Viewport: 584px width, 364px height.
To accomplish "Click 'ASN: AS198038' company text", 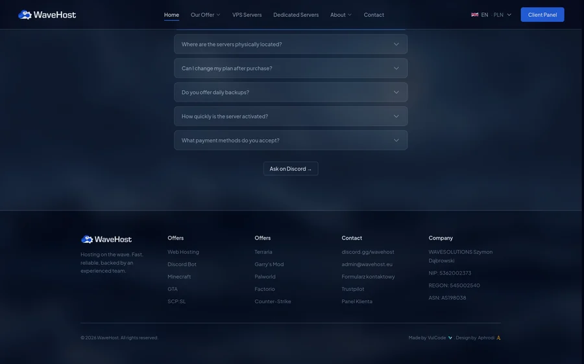I will 447,298.
